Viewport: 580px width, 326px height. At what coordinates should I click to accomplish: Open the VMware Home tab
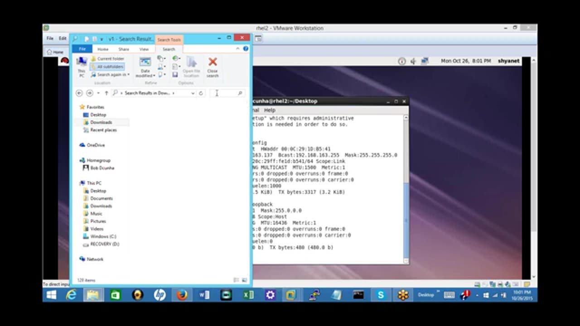[x=56, y=52]
